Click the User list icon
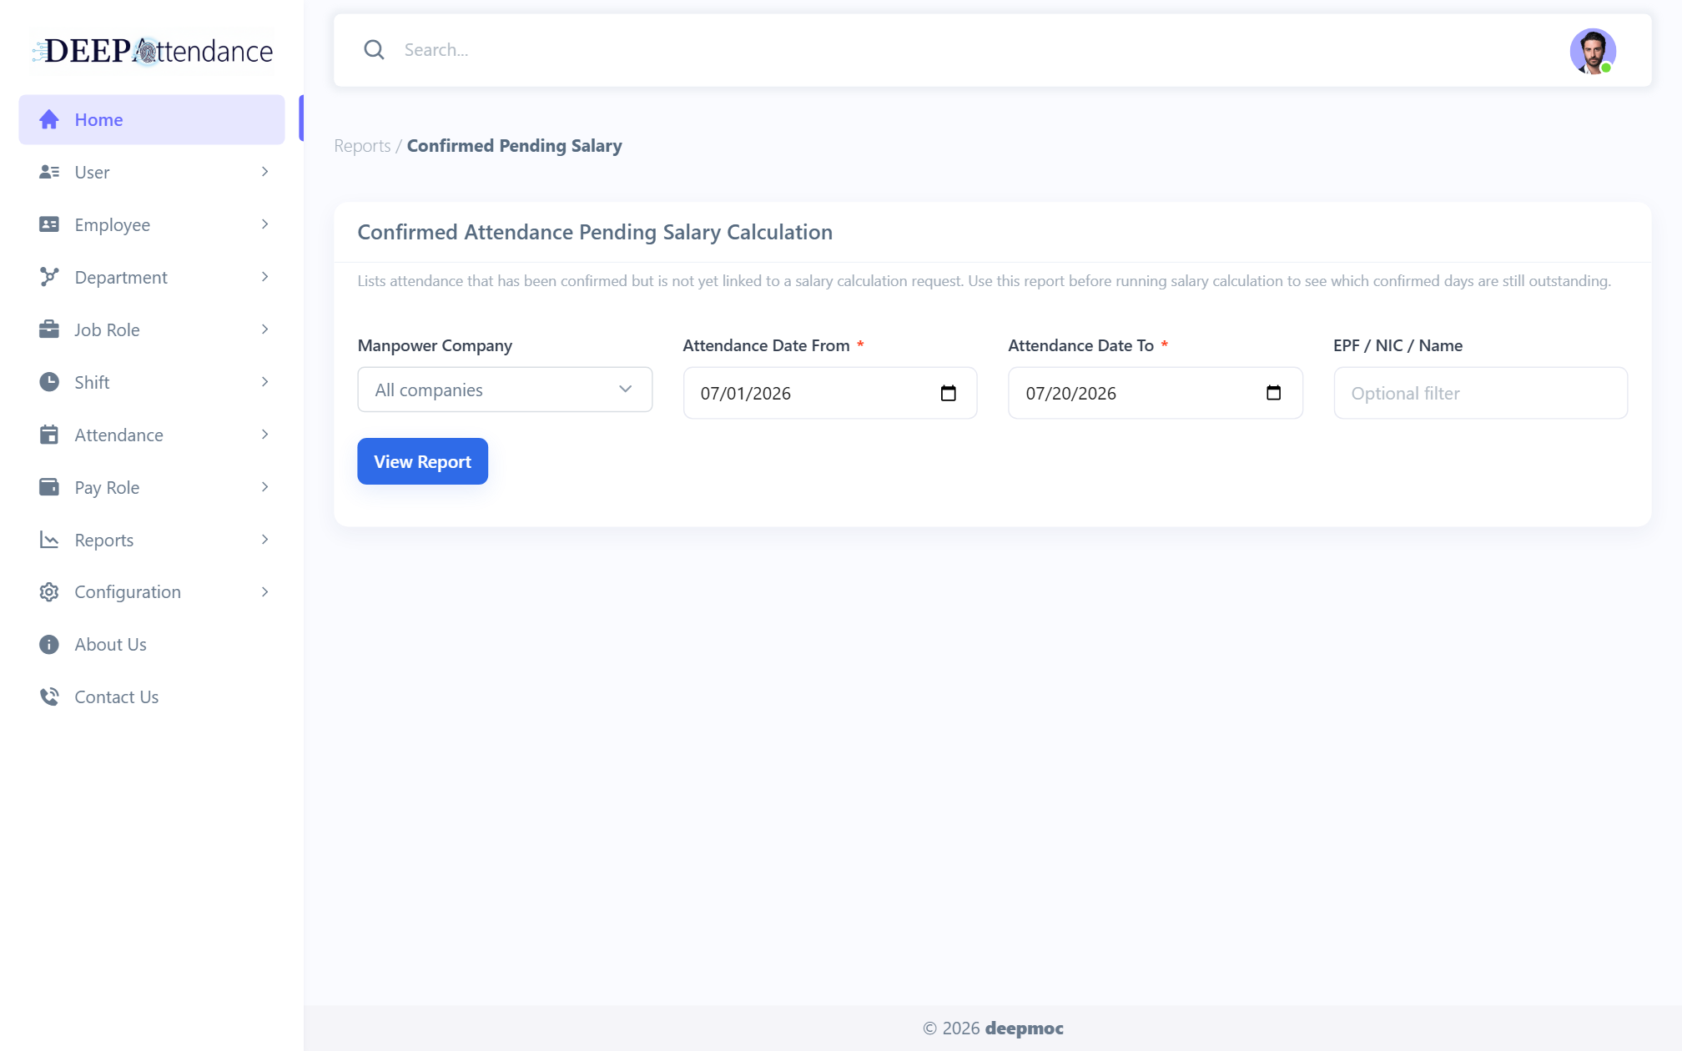The height and width of the screenshot is (1051, 1682). coord(49,172)
